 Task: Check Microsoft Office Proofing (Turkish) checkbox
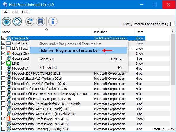coord(3,128)
